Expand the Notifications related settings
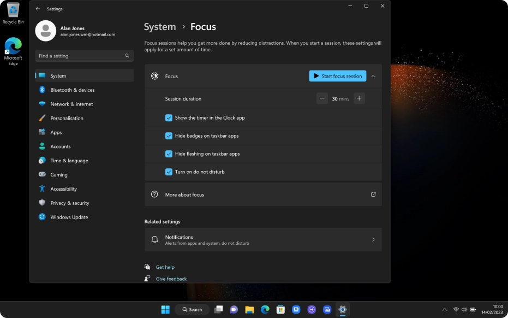This screenshot has height=318, width=508. 263,239
